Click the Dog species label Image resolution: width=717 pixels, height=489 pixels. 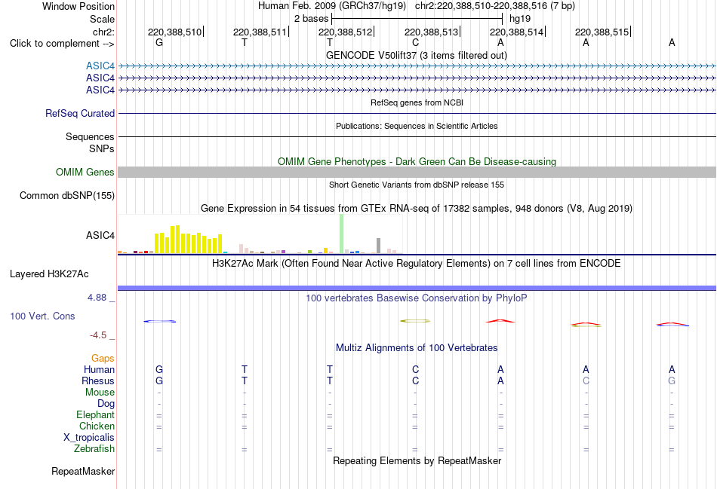(x=106, y=404)
